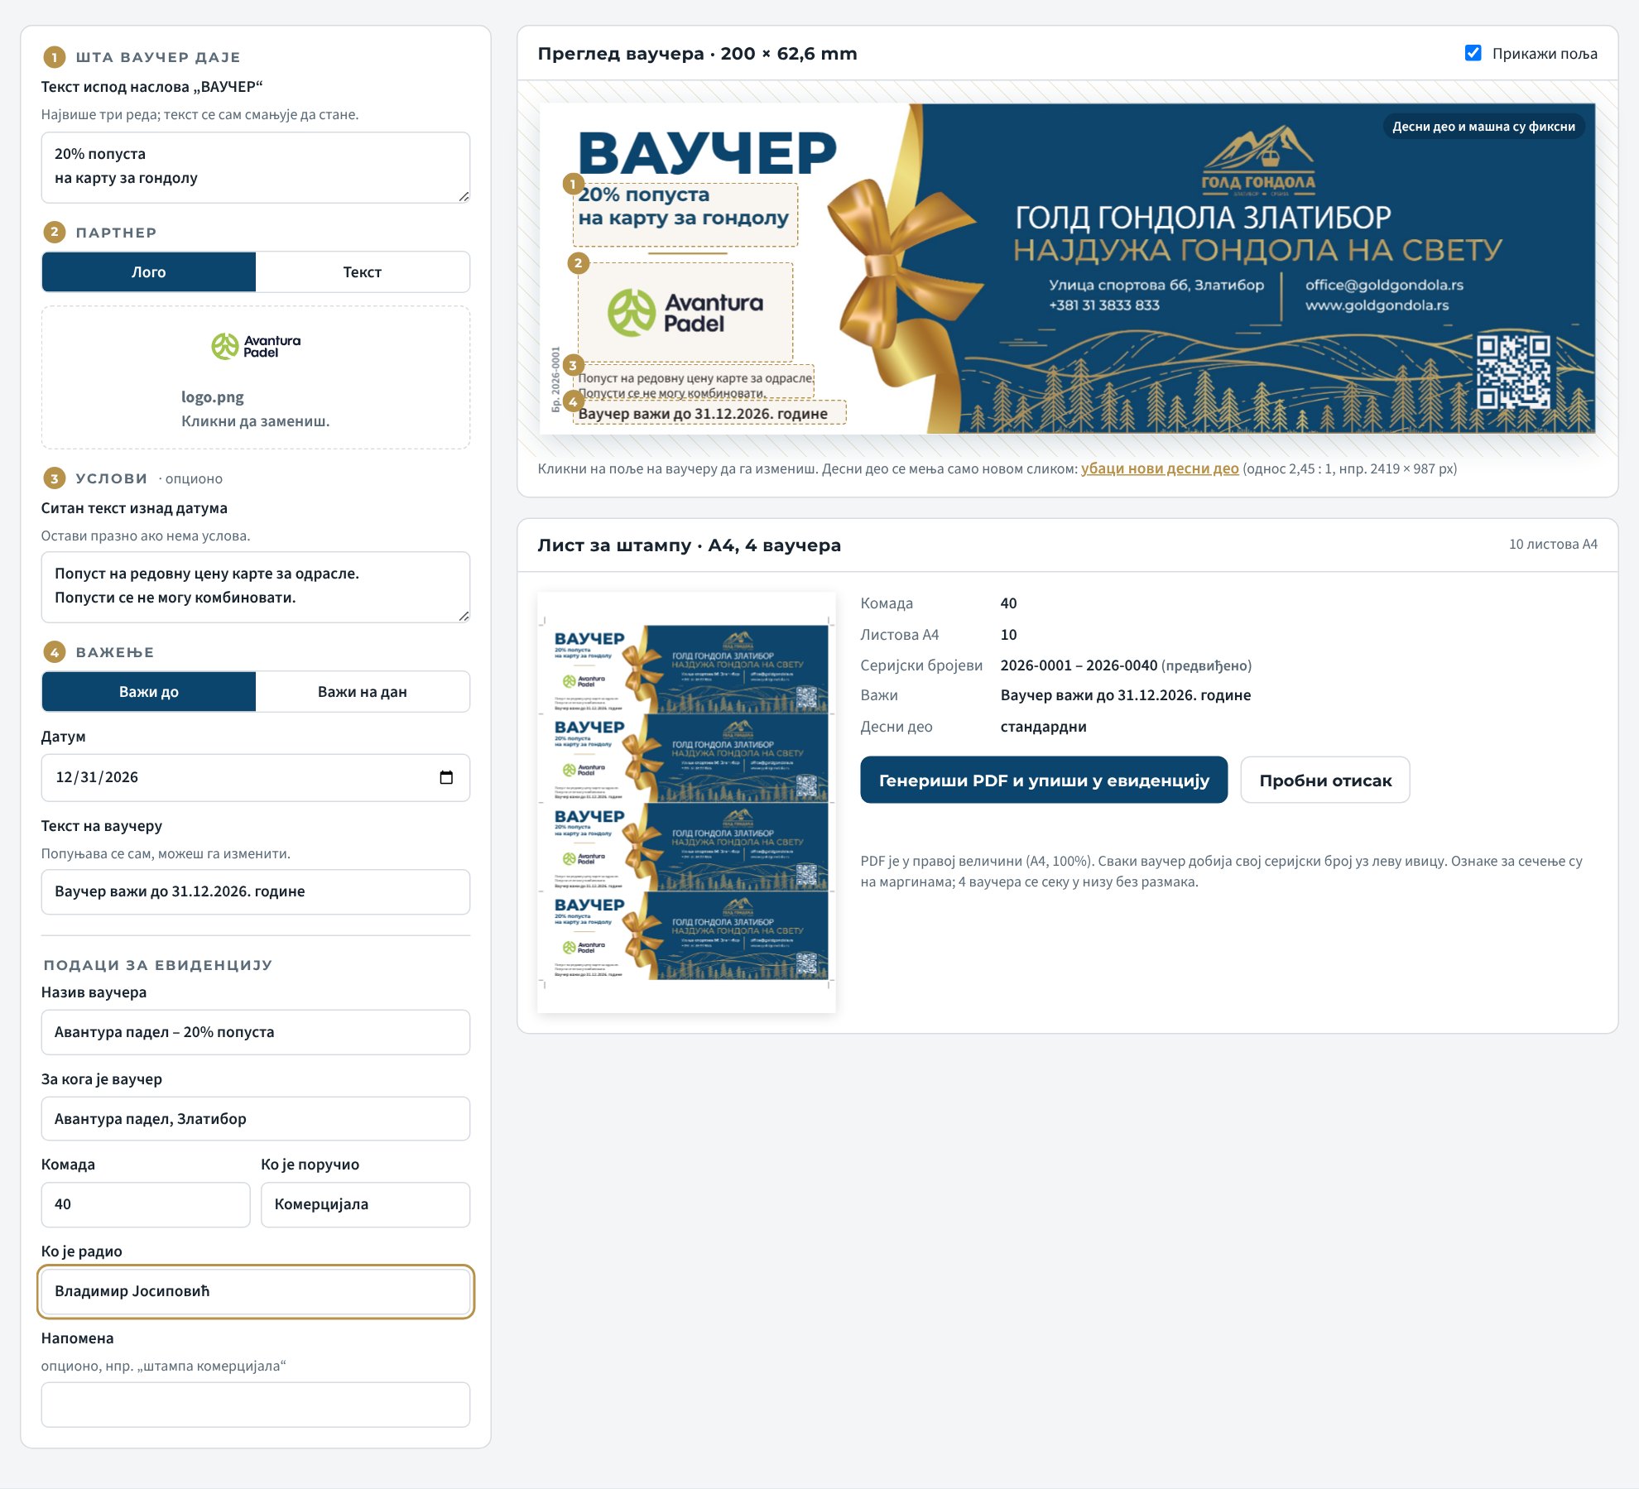Viewport: 1639px width, 1489px height.
Task: Click the Ко је поручио input
Action: (x=365, y=1204)
